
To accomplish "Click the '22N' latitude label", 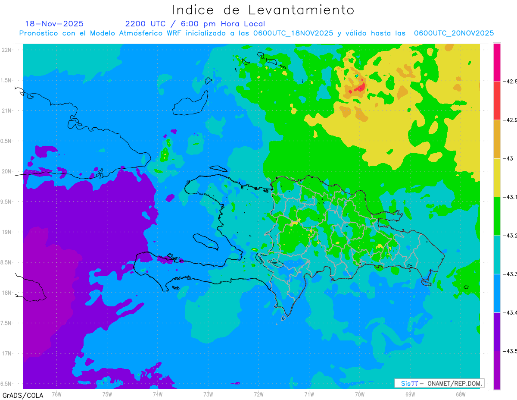I will [x=7, y=50].
